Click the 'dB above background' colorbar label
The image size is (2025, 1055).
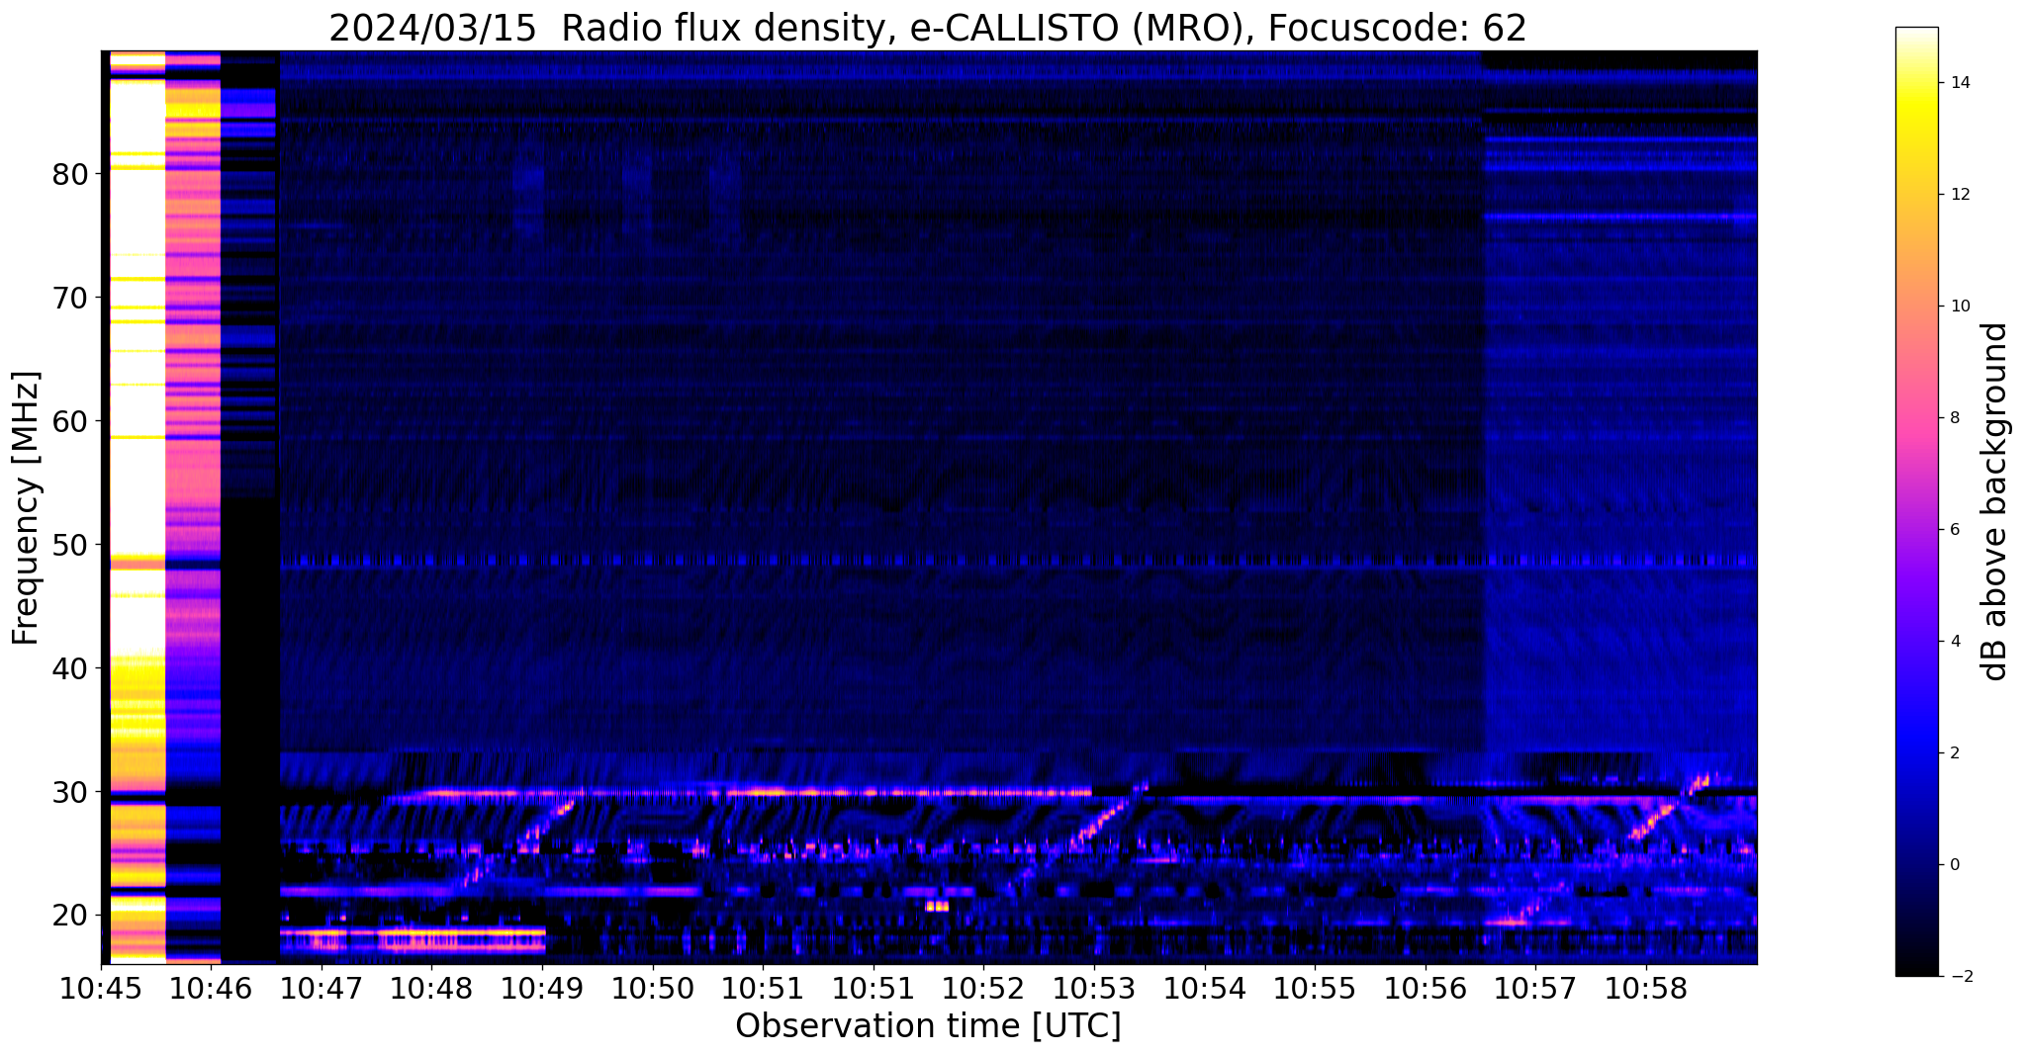(1995, 501)
